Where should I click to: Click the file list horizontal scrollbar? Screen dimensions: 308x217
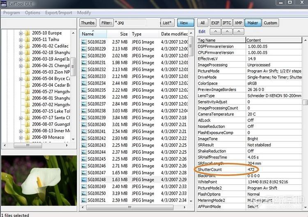click(x=130, y=207)
